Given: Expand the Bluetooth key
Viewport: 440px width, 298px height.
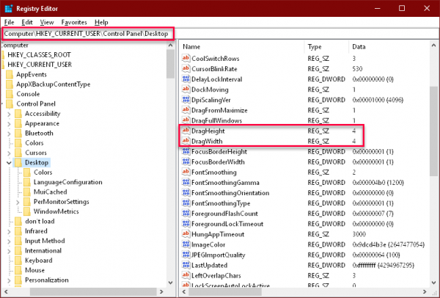Looking at the screenshot, I should pyautogui.click(x=9, y=134).
